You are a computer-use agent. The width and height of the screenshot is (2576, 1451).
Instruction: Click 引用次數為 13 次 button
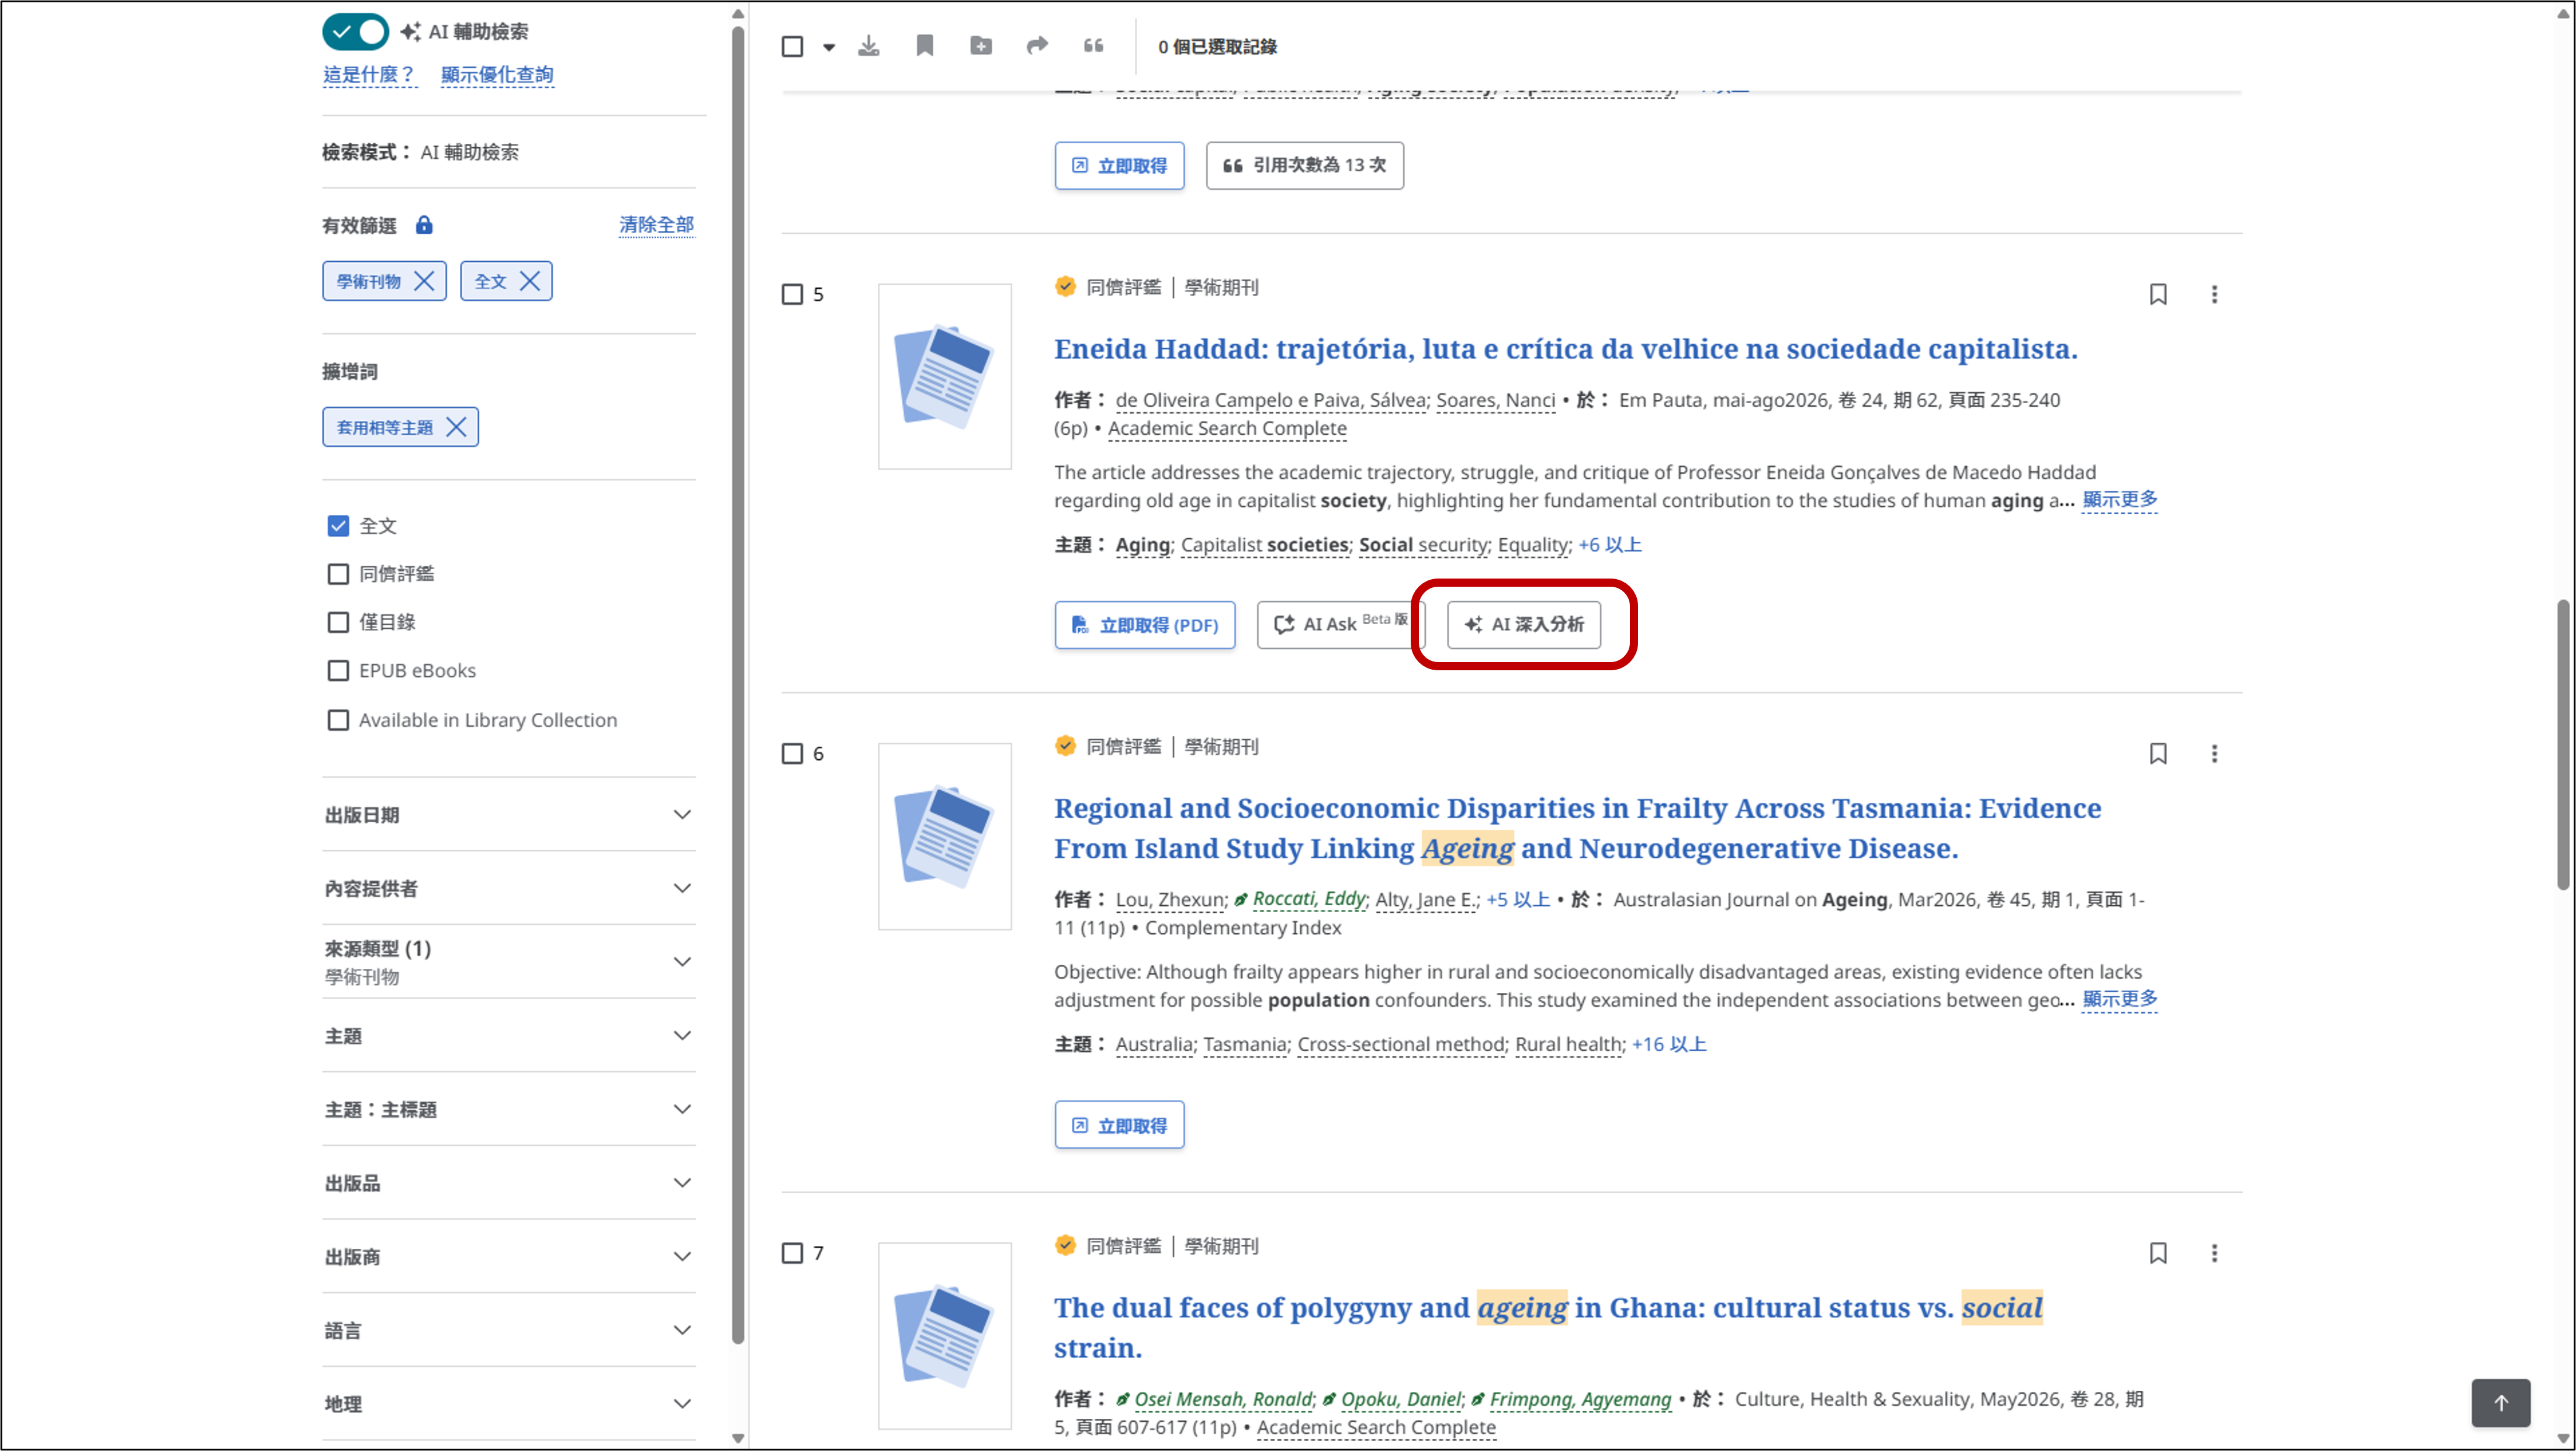pyautogui.click(x=1304, y=165)
